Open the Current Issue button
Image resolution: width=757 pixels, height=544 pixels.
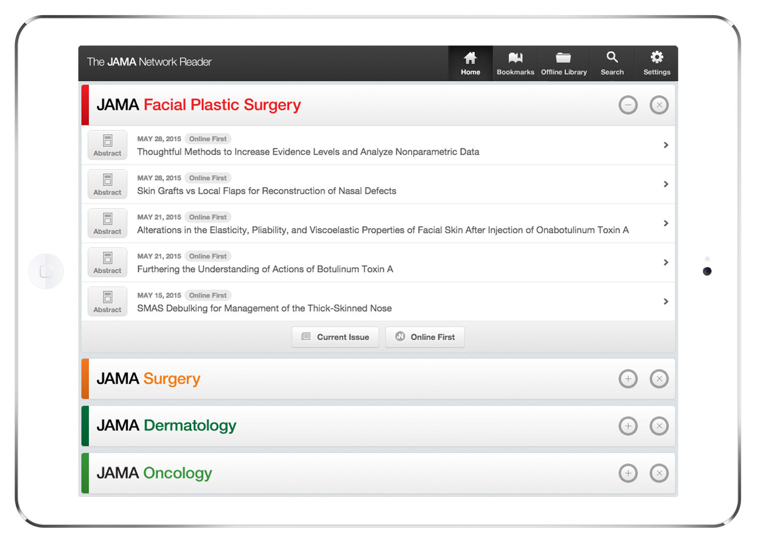coord(336,337)
